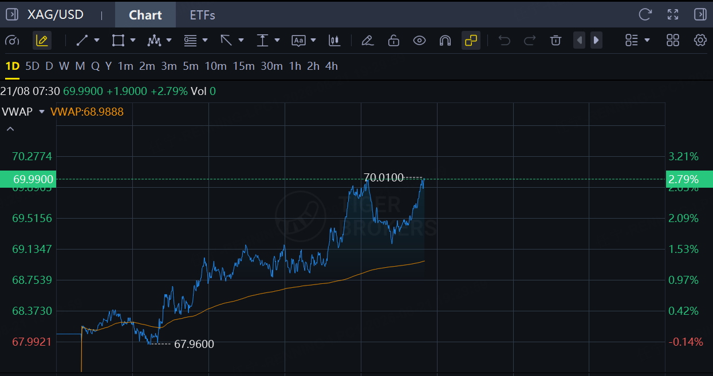Image resolution: width=713 pixels, height=376 pixels.
Task: Click the 70.0100 high price marker
Action: 384,177
